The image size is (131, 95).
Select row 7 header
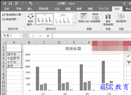tap(4, 70)
